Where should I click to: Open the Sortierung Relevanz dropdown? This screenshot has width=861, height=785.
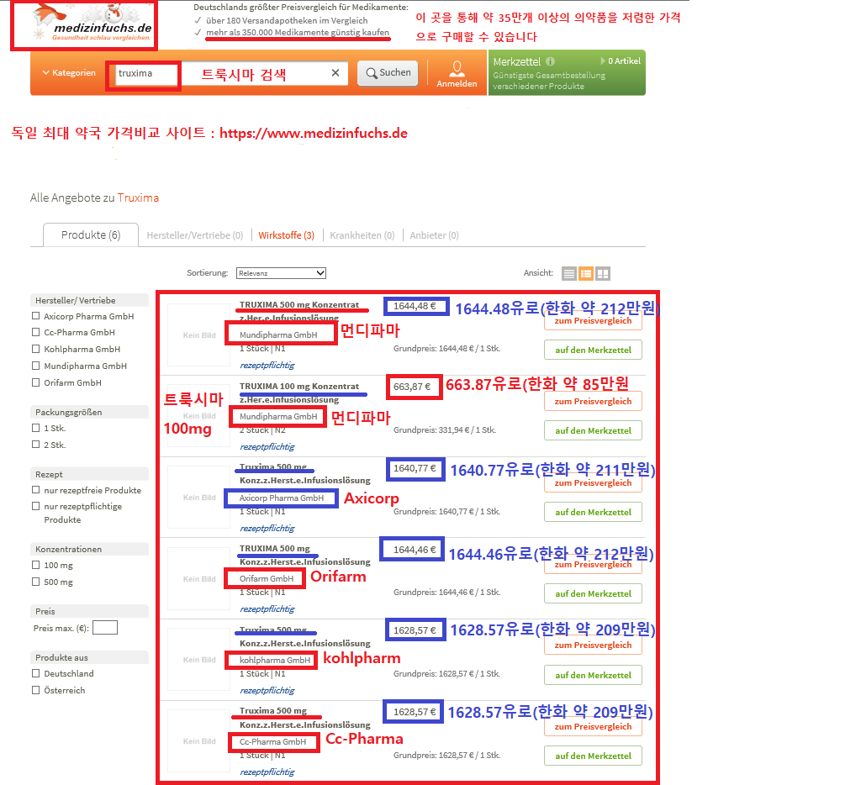coord(281,273)
